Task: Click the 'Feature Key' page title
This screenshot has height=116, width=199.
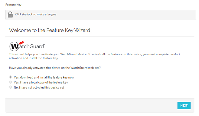Action: (x=13, y=5)
